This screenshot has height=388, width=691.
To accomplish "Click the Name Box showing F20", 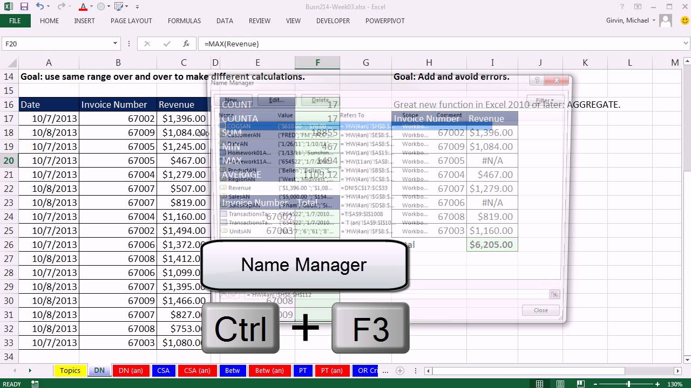I will point(56,44).
